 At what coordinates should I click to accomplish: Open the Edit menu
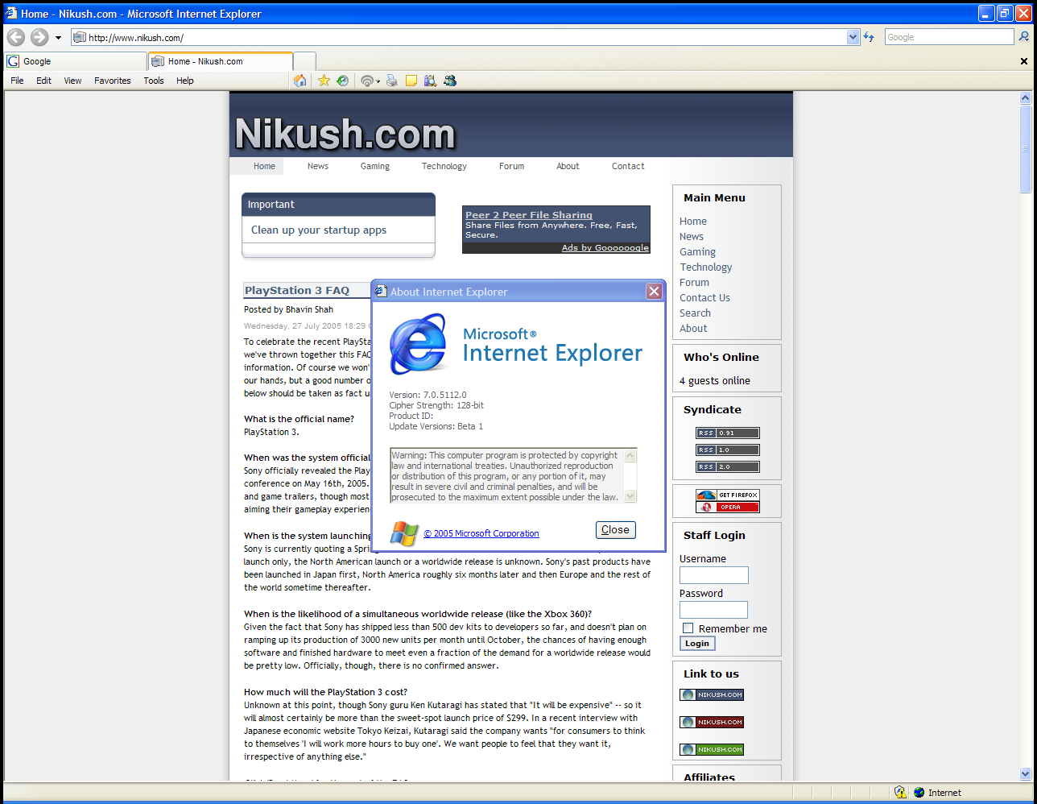(x=43, y=81)
